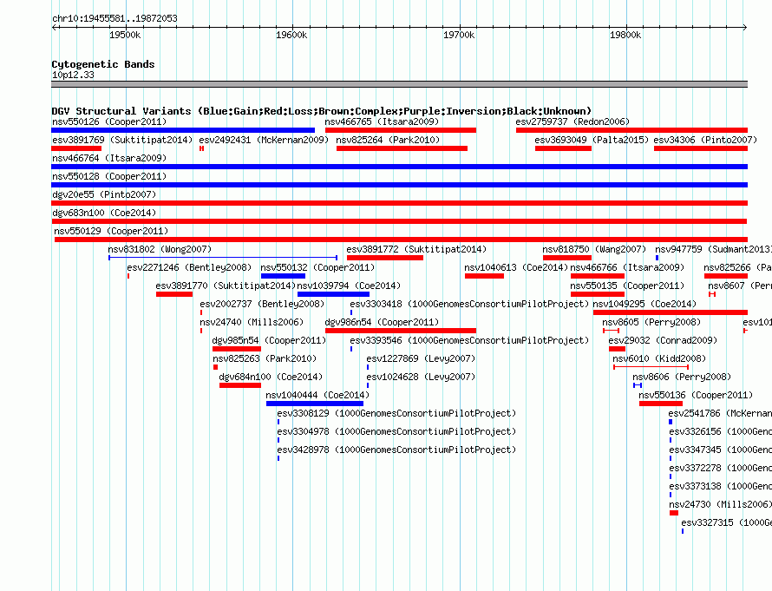Select nsv1040613 (Coe2014) label

tap(516, 267)
